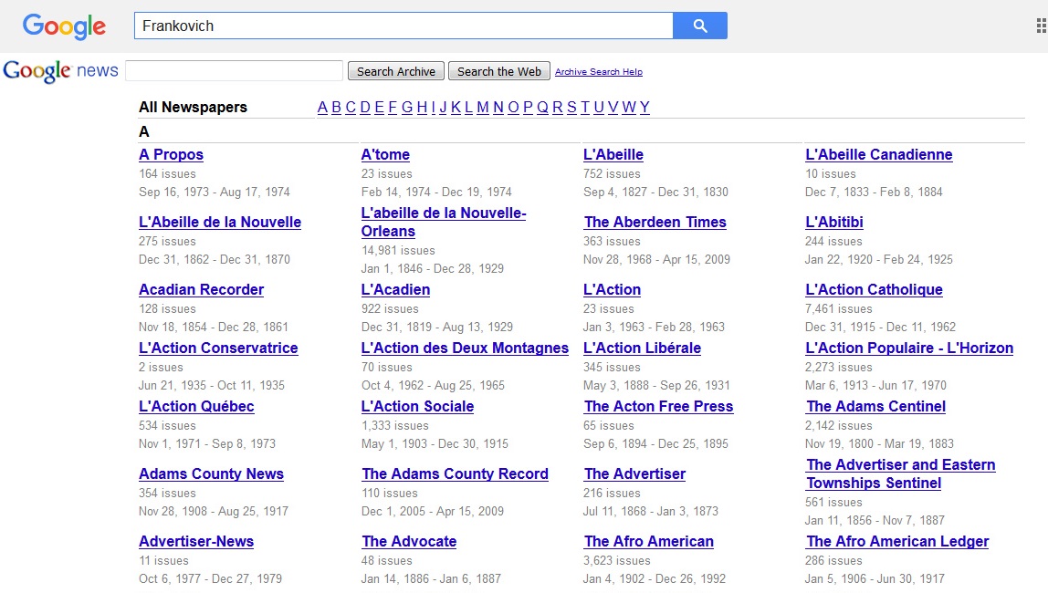Focus the Frankovich search box
This screenshot has height=593, width=1048.
tap(403, 26)
